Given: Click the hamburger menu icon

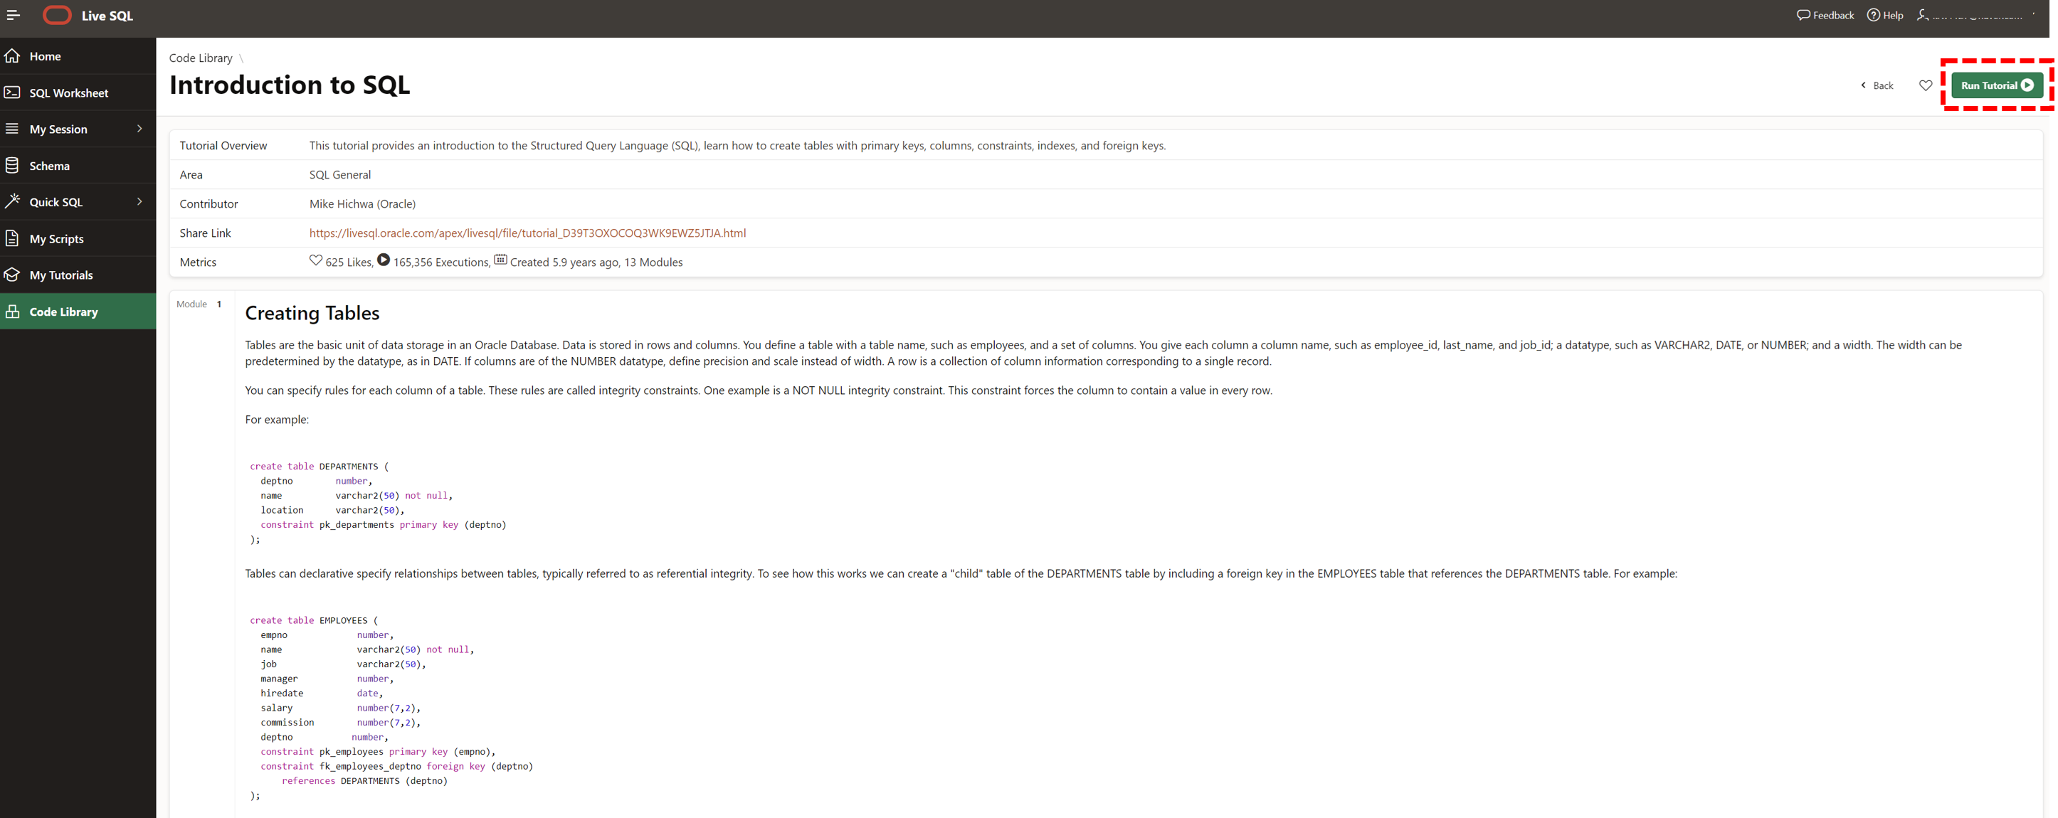Looking at the screenshot, I should [x=13, y=15].
